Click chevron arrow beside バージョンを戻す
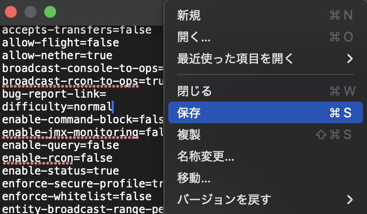Image resolution: width=367 pixels, height=214 pixels. click(350, 200)
